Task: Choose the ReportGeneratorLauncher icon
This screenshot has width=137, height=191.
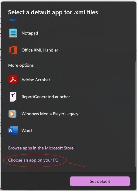Action: (13, 97)
